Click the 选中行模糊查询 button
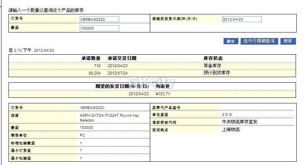 259,41
